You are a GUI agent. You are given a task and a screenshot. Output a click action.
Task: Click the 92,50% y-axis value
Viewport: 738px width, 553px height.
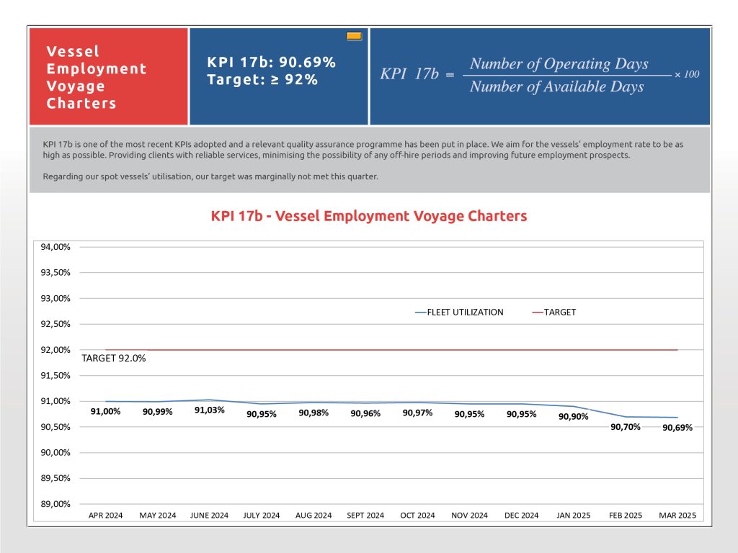55,324
